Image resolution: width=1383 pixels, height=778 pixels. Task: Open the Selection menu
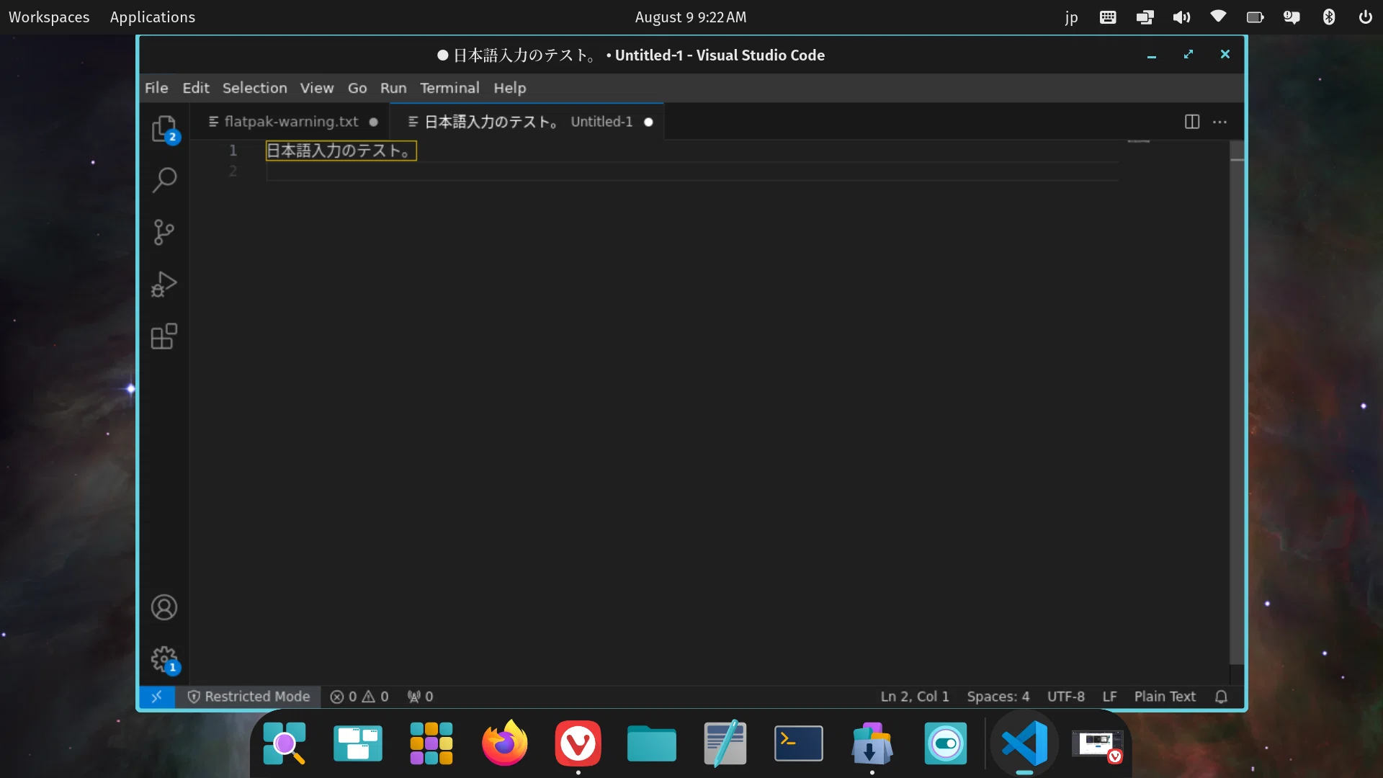click(x=254, y=88)
